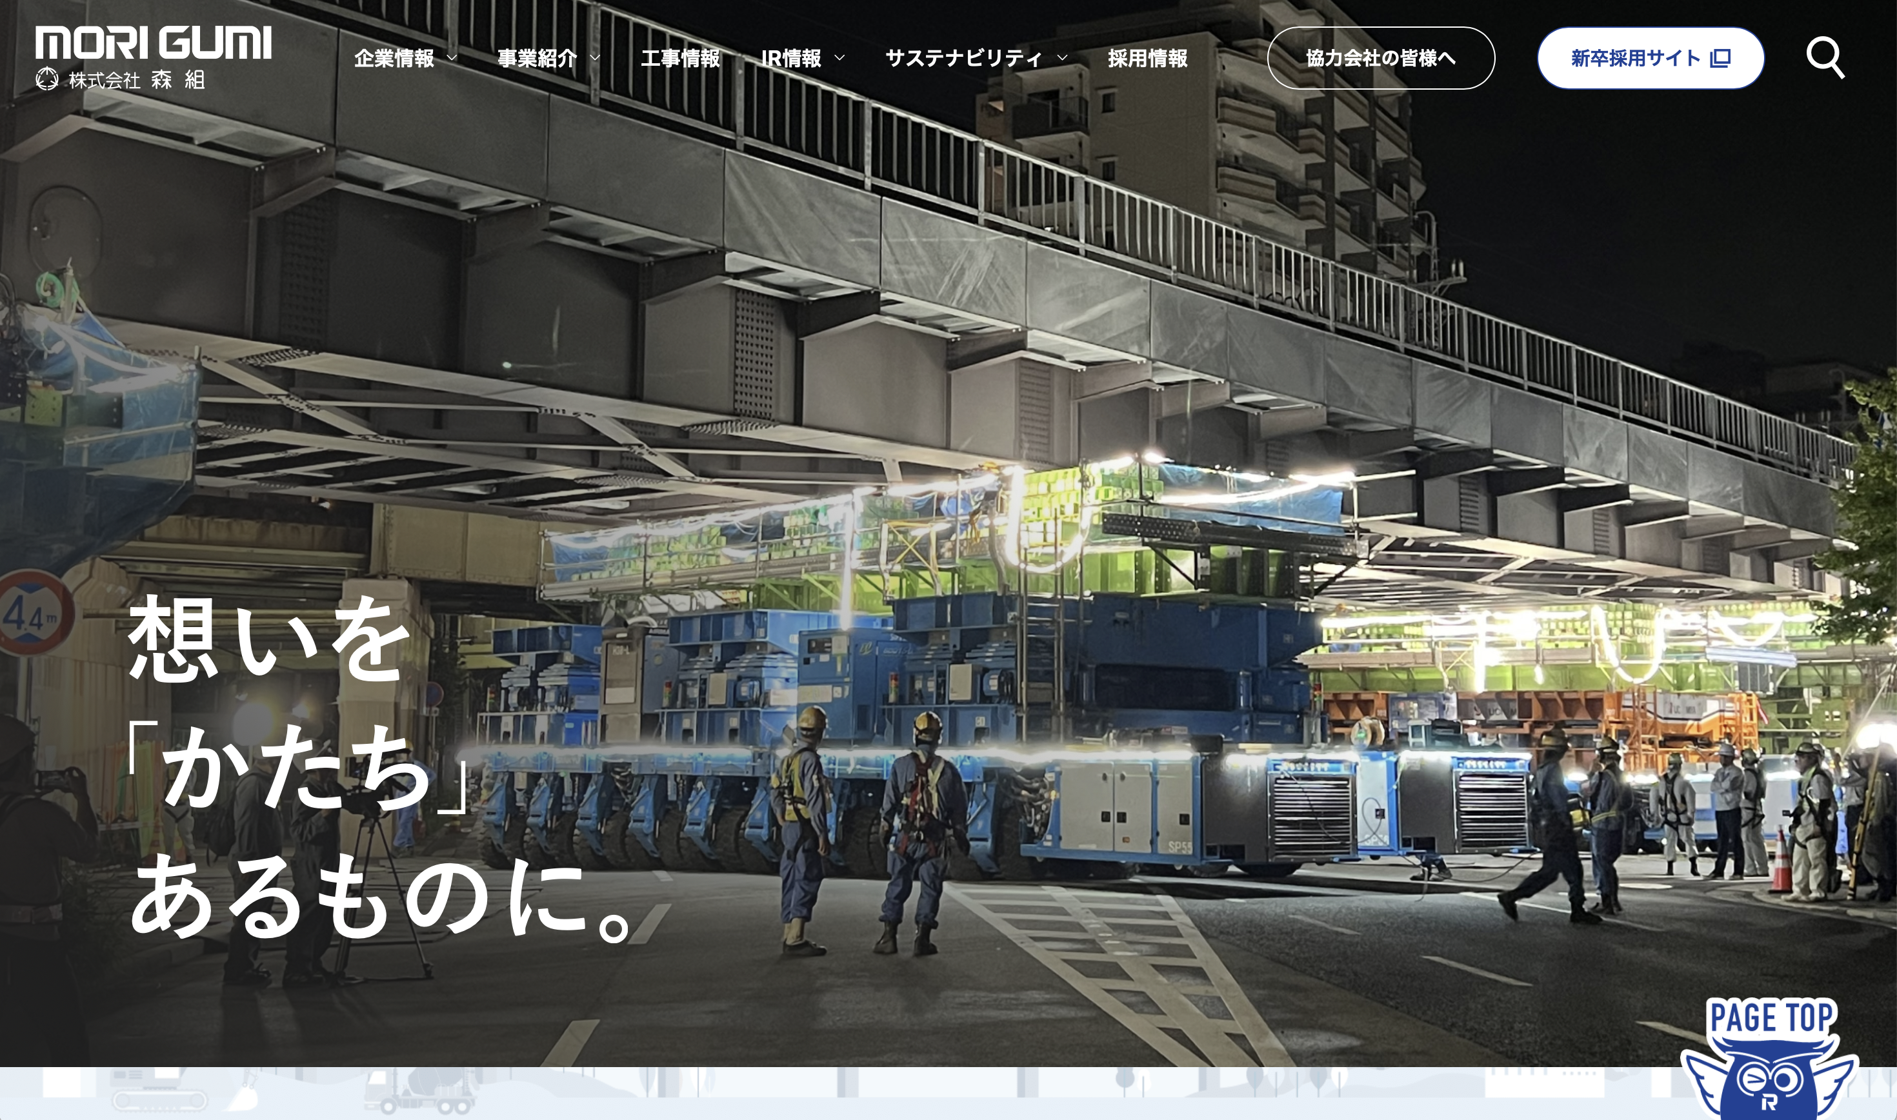This screenshot has height=1120, width=1897.
Task: Expand the 企業情報 chevron arrow
Action: click(x=452, y=58)
